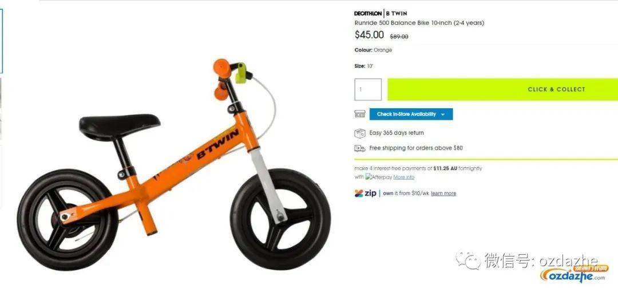The width and height of the screenshot is (618, 288).
Task: Click the zip payment logo
Action: click(x=365, y=194)
